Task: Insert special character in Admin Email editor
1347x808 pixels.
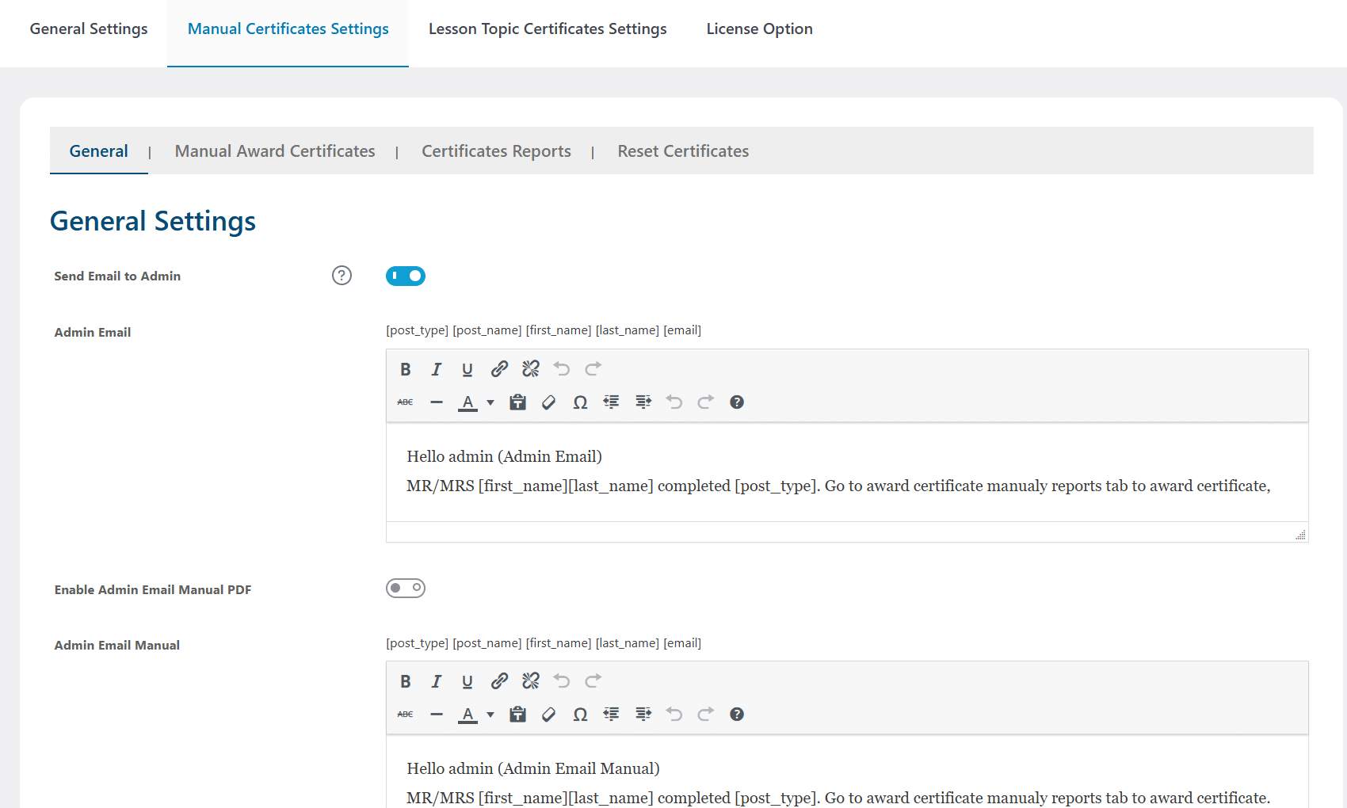Action: [581, 402]
